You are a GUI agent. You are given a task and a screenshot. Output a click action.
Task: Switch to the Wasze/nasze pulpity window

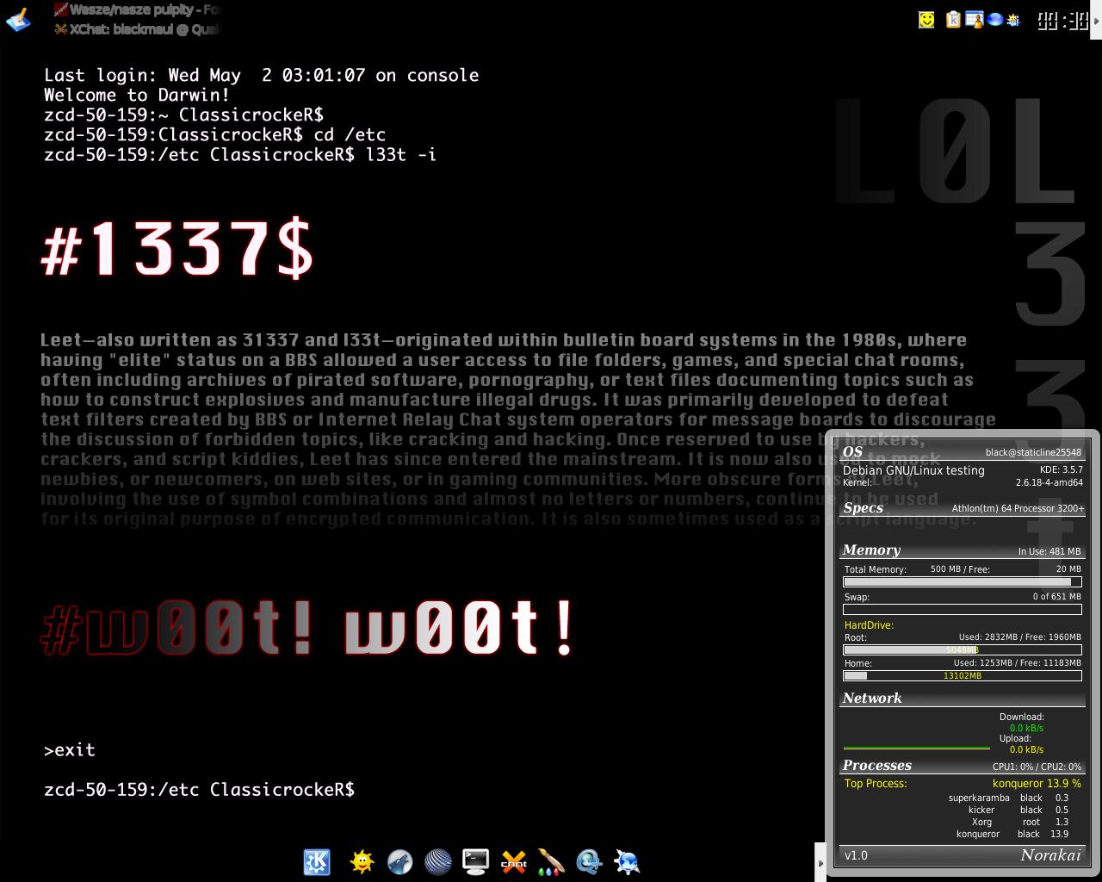138,9
